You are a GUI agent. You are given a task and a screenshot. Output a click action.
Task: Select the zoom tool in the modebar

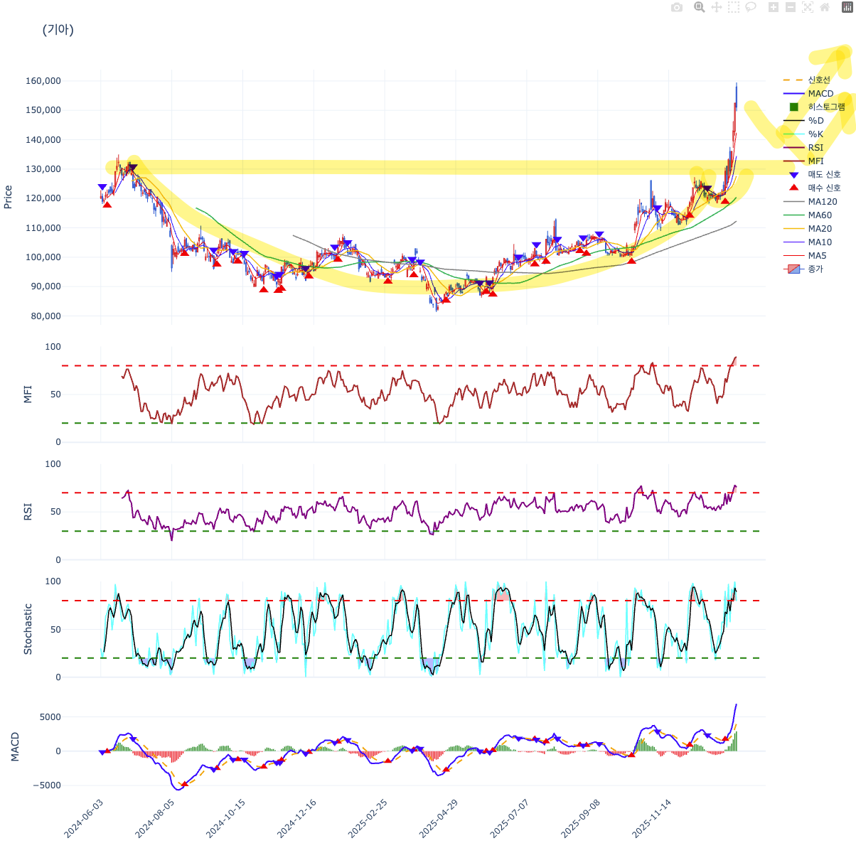point(697,7)
